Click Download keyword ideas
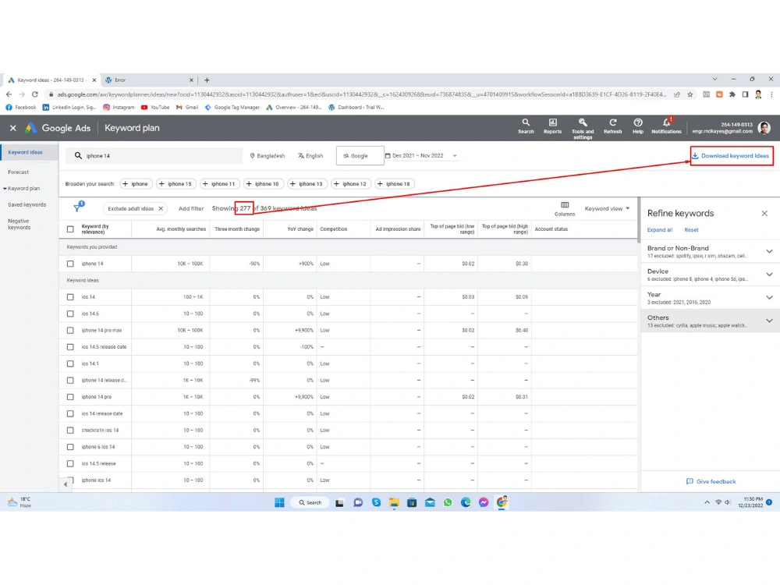This screenshot has width=780, height=585. [731, 156]
